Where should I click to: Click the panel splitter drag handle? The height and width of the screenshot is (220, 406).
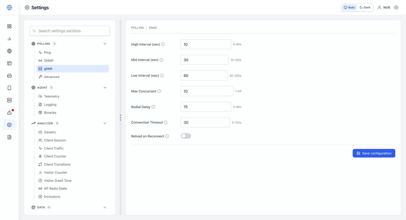pos(120,117)
